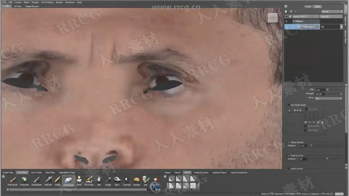Click the horizontal flip arrows icon

[310, 122]
